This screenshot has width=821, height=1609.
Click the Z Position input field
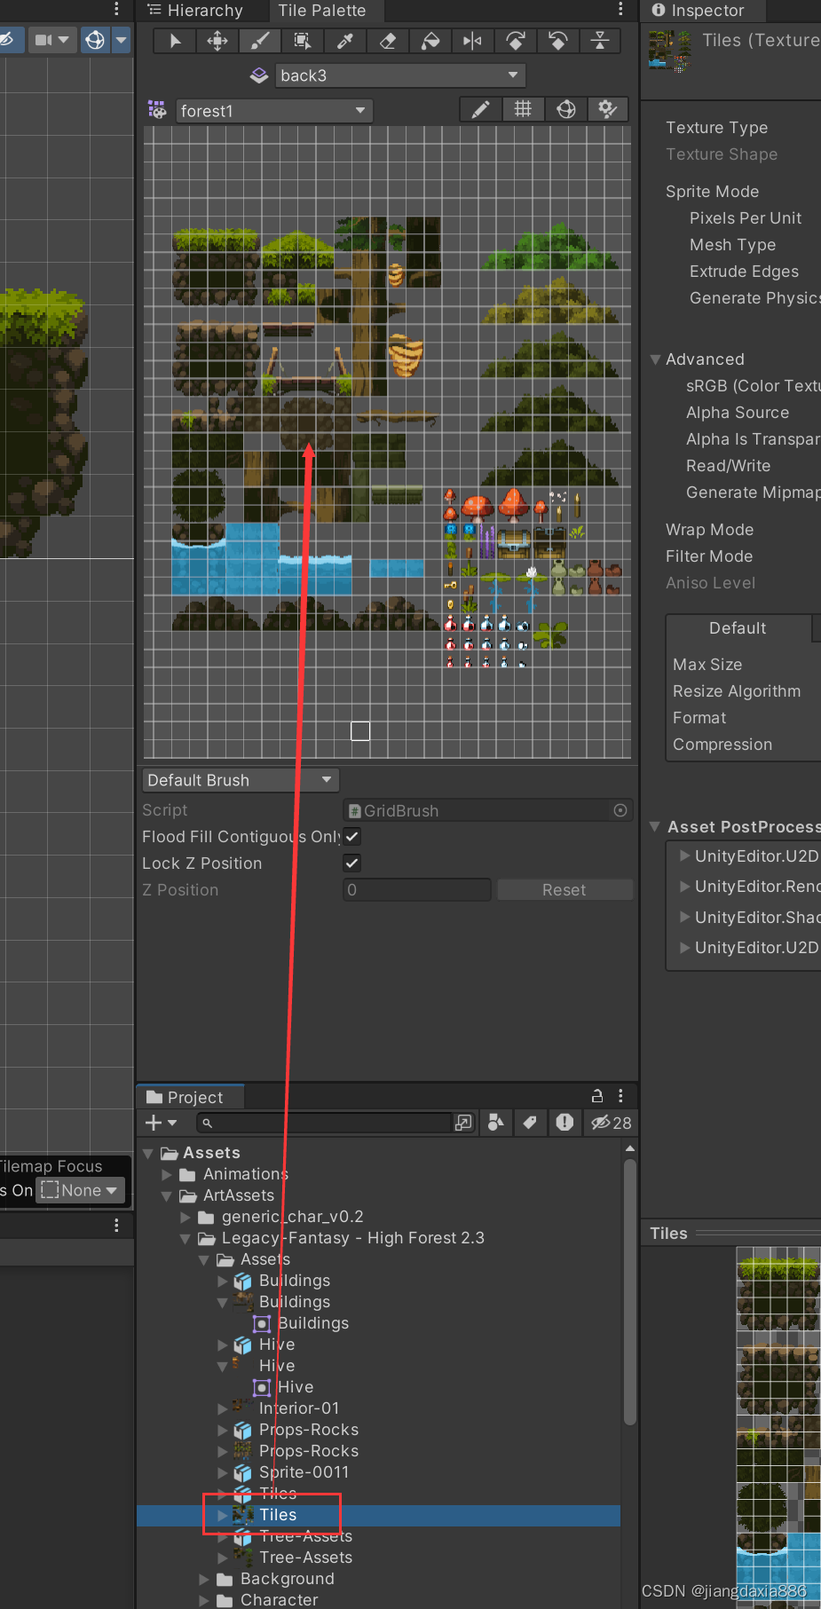tap(417, 890)
